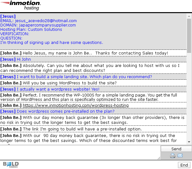
Task: Send the chat message
Action: (x=176, y=149)
